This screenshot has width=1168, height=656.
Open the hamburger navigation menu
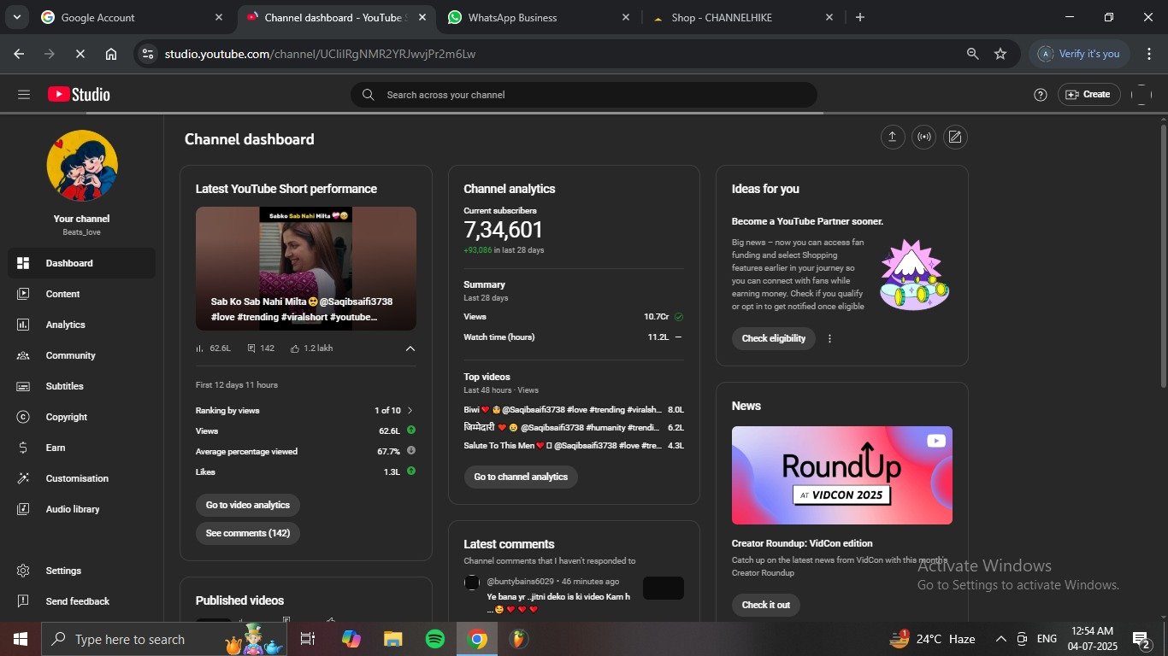(x=23, y=95)
